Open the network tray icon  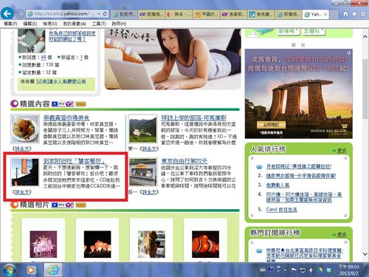point(303,270)
